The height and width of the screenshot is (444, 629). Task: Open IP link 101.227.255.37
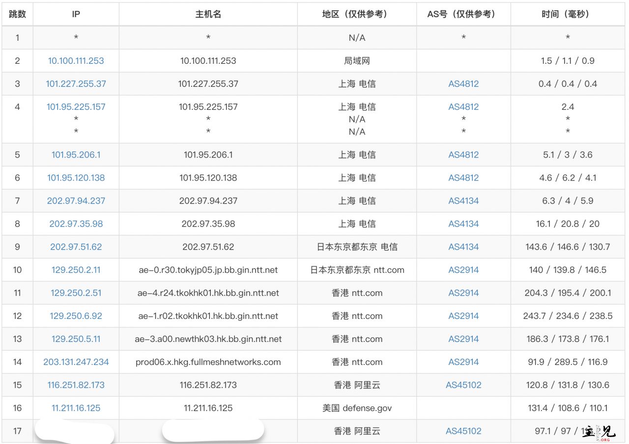(x=76, y=84)
